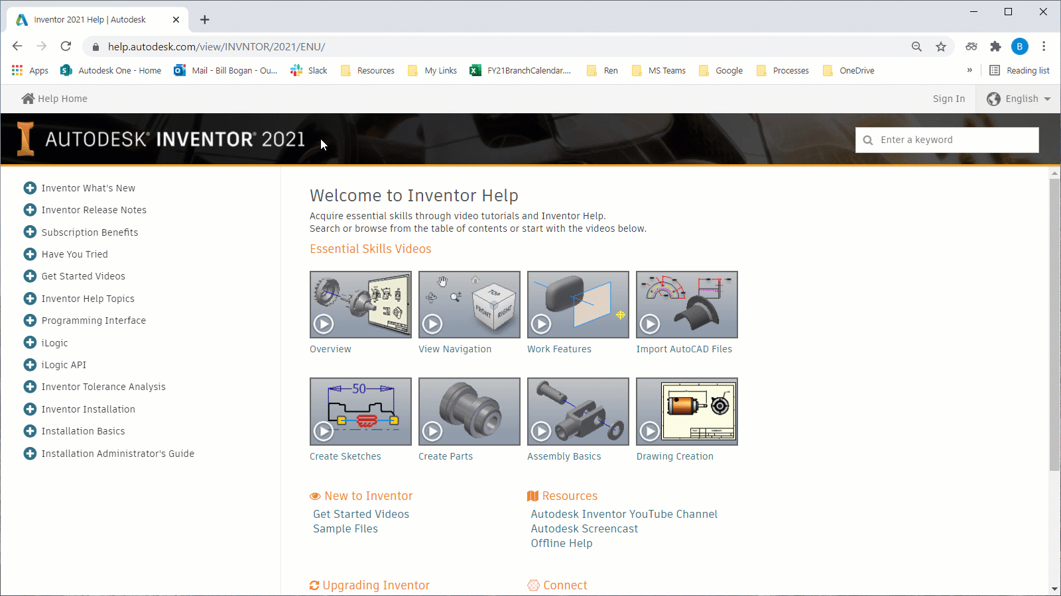This screenshot has width=1061, height=596.
Task: Open Mail - Bill Bogan Outlook bookmark
Action: click(x=225, y=70)
